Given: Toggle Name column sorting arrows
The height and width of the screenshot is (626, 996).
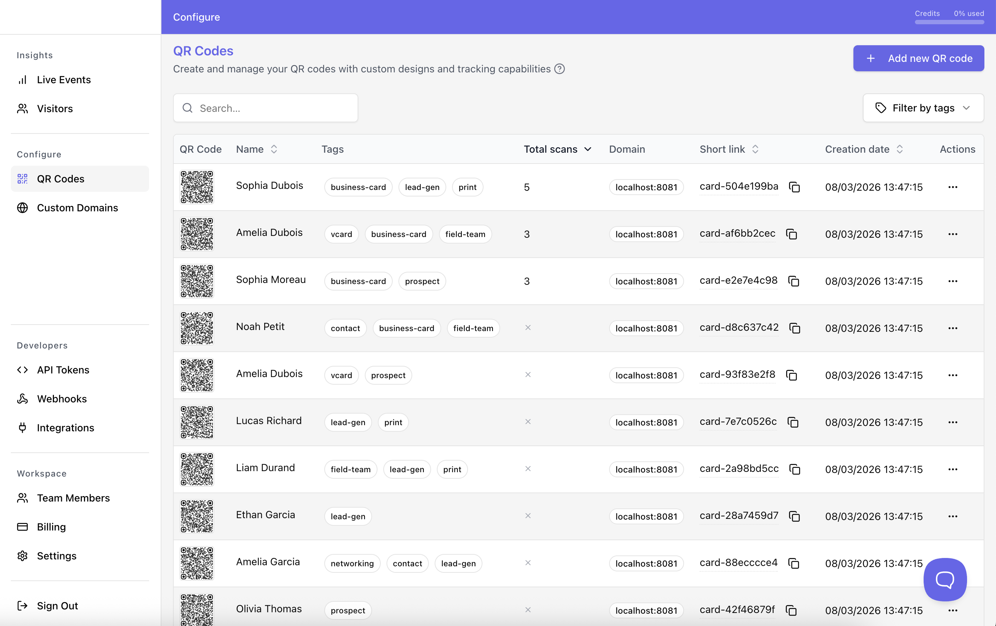Looking at the screenshot, I should pos(274,149).
